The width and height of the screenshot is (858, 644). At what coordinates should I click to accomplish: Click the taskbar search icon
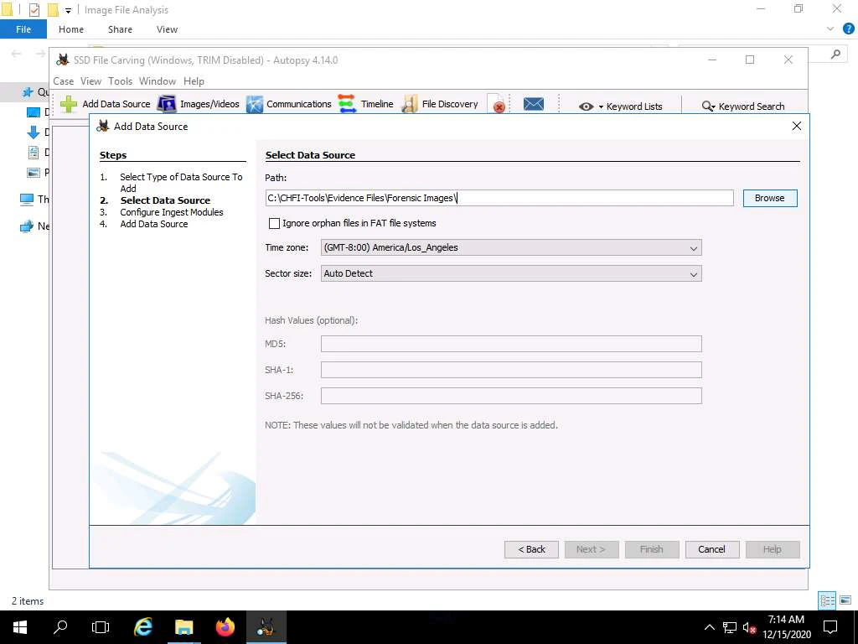(60, 627)
